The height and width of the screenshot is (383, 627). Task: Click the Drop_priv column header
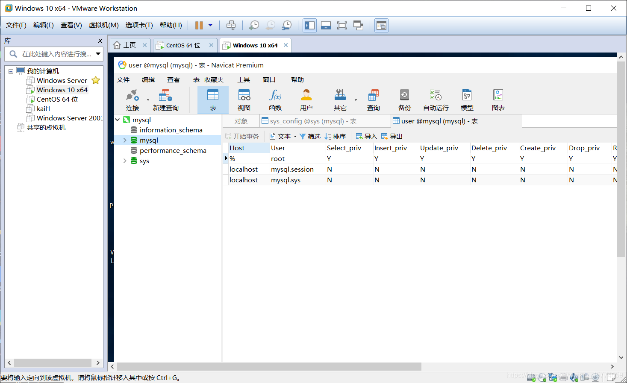click(x=589, y=148)
